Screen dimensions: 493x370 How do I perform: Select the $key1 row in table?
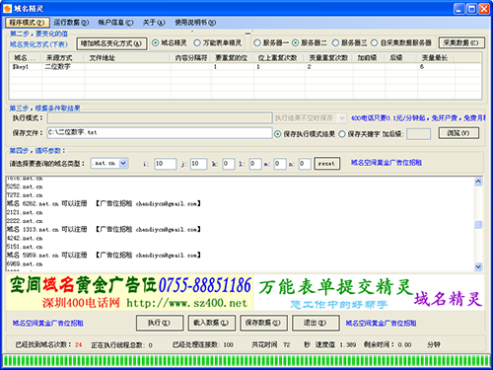pyautogui.click(x=246, y=67)
